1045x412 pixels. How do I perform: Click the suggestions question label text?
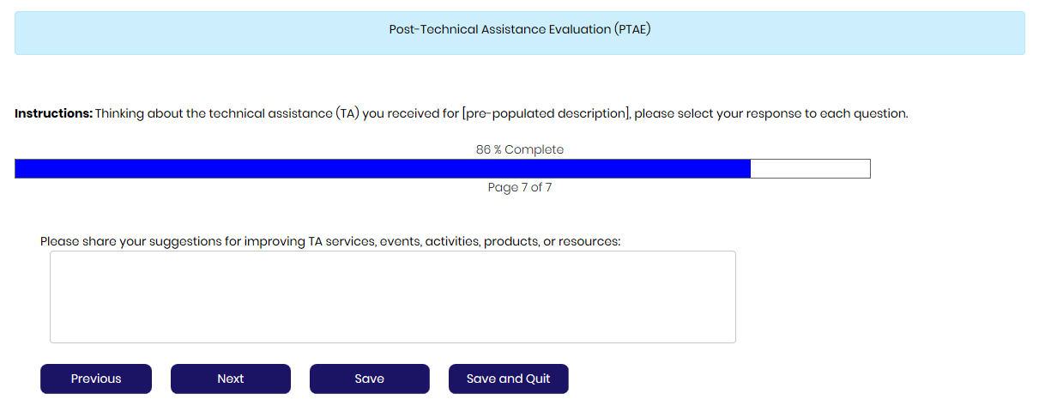pyautogui.click(x=329, y=241)
